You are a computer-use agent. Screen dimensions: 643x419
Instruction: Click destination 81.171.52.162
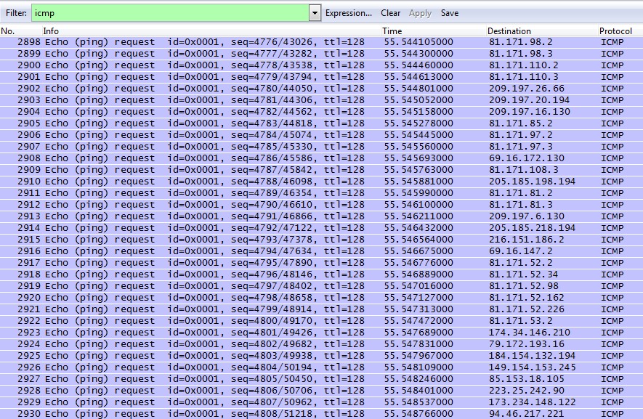pyautogui.click(x=527, y=298)
